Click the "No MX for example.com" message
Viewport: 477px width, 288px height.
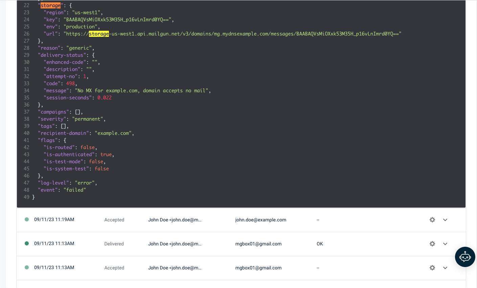[141, 91]
